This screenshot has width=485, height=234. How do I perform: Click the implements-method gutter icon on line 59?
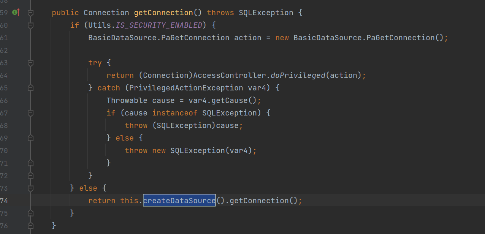[16, 13]
